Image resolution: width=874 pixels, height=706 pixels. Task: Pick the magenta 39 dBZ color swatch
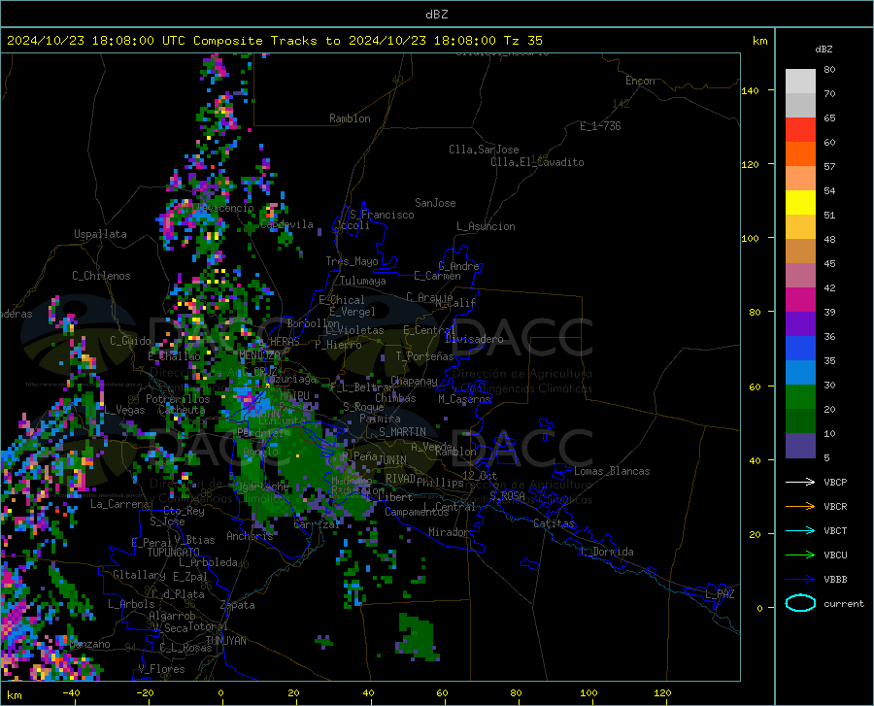[800, 300]
